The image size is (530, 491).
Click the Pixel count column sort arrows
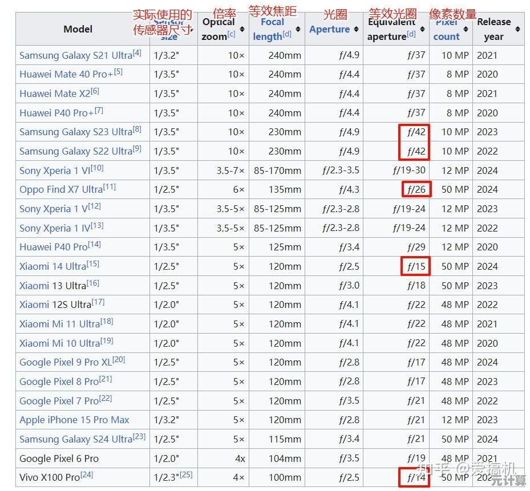pos(466,29)
